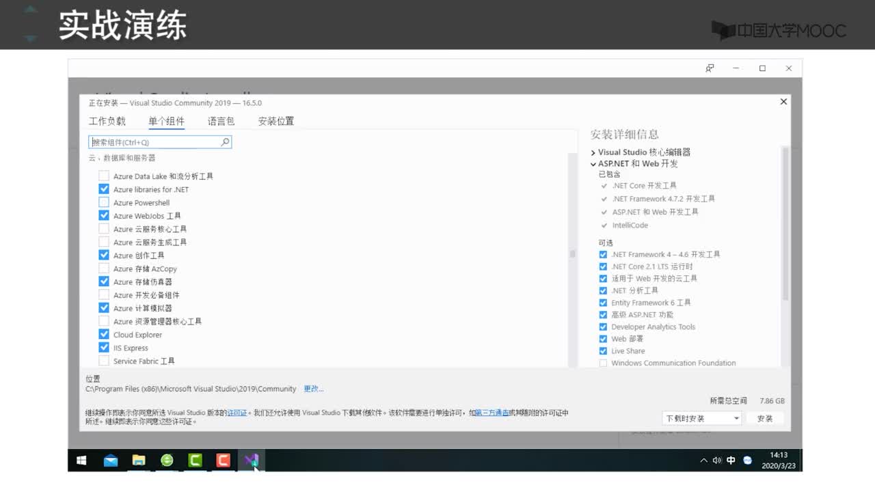This screenshot has width=875, height=492.
Task: Focus the 搜索组件 search field
Action: pyautogui.click(x=160, y=142)
